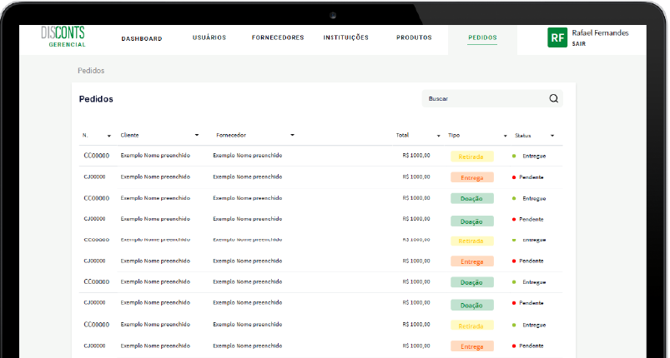Go to the Dashboard menu item
The height and width of the screenshot is (358, 670).
142,38
